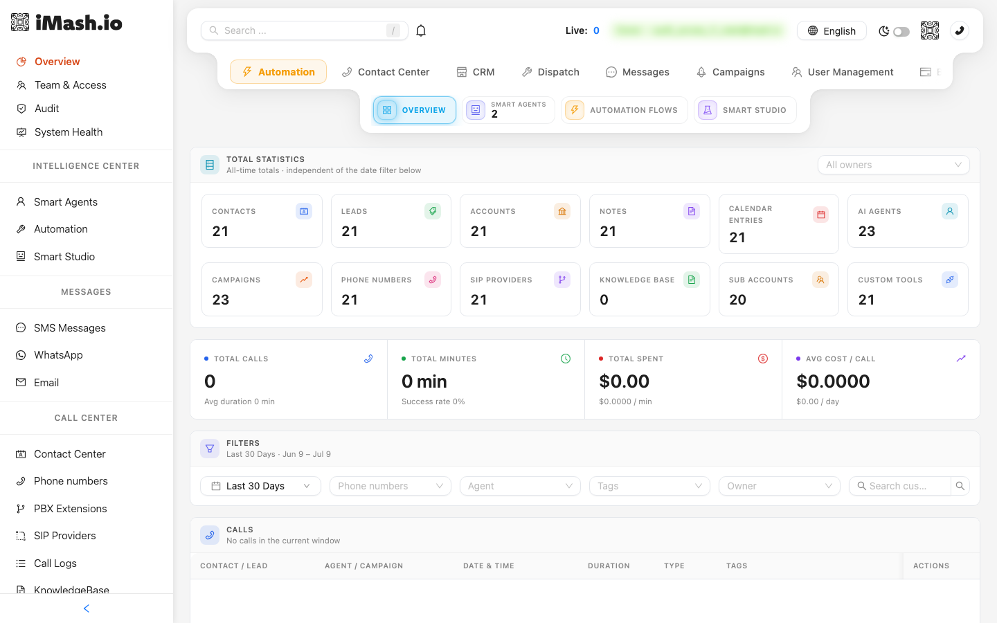Click the Notes card document icon
The width and height of the screenshot is (997, 623).
pos(692,211)
